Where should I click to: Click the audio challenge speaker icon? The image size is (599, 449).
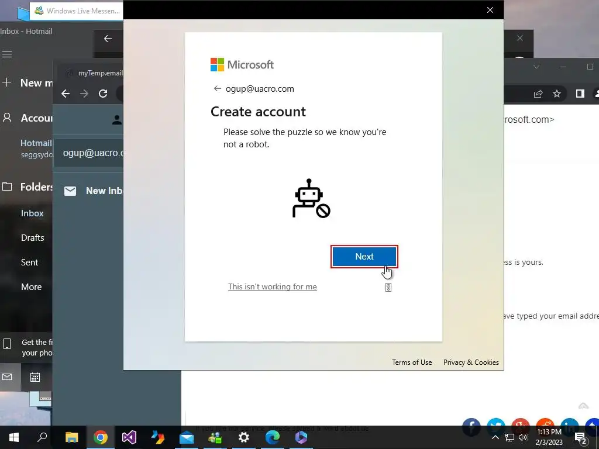pos(388,288)
